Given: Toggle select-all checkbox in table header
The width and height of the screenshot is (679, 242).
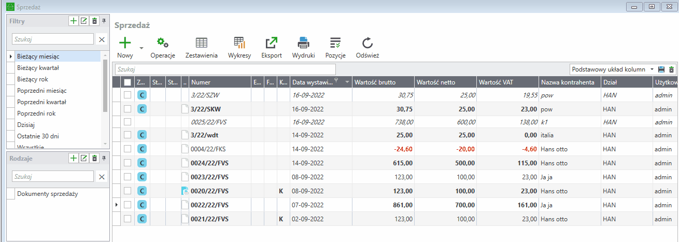Looking at the screenshot, I should 128,82.
